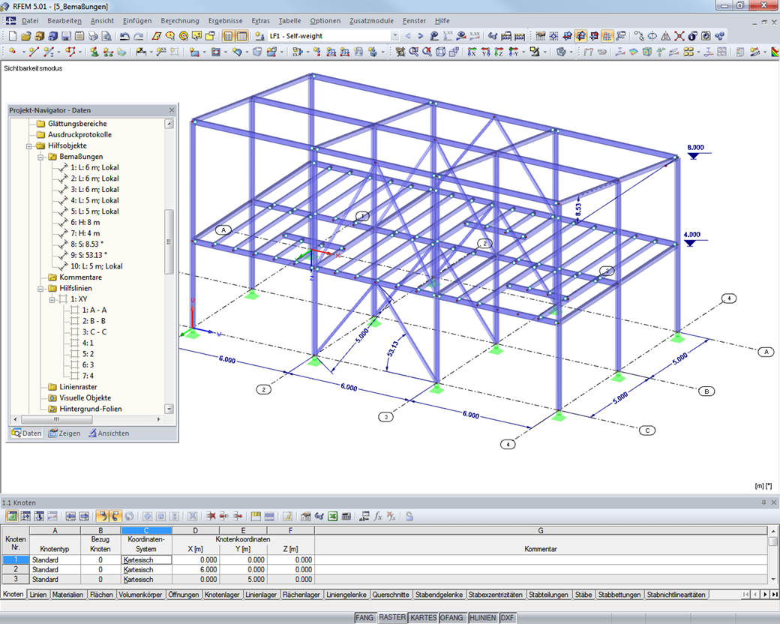The width and height of the screenshot is (780, 624).
Task: Click the Undo arrow in the toolbar
Action: click(x=124, y=36)
